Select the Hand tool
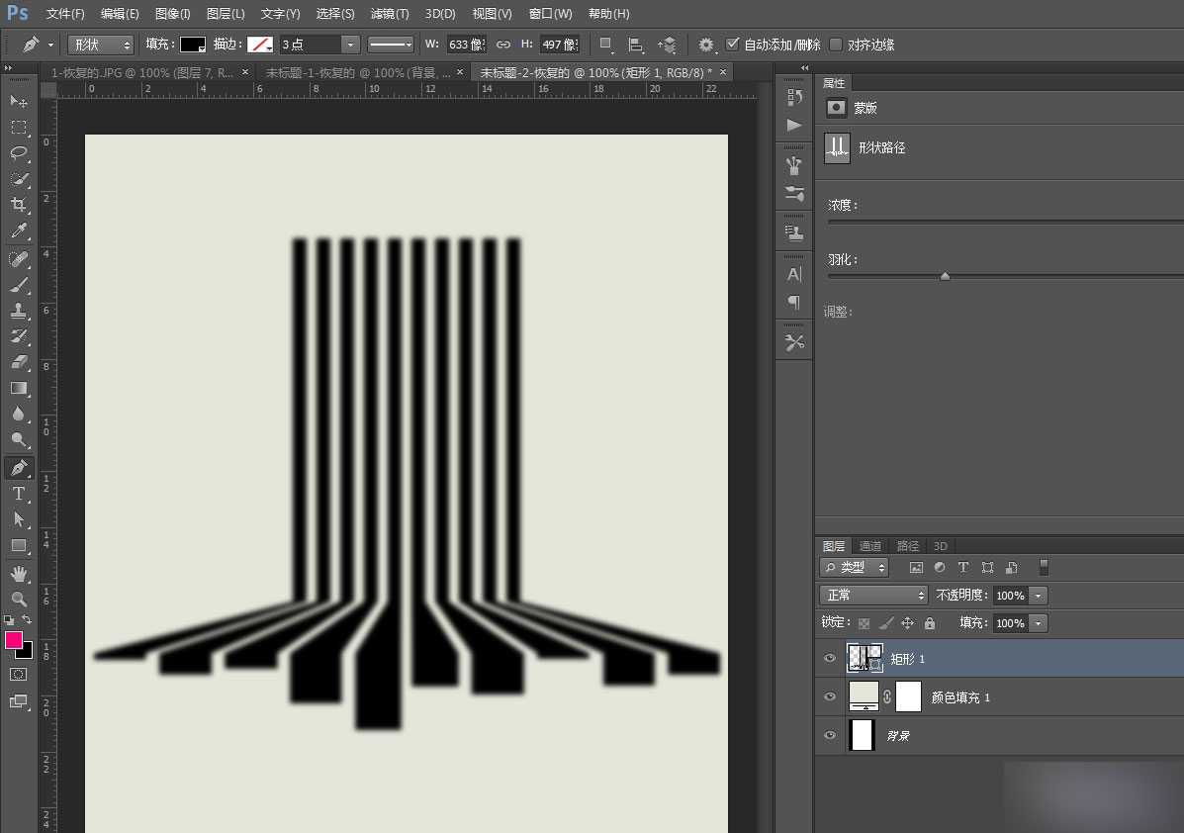Screen dimensions: 1184x833 pyautogui.click(x=19, y=573)
